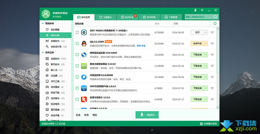
Task: Click the software list scrollbar down arrow
Action: (x=218, y=108)
